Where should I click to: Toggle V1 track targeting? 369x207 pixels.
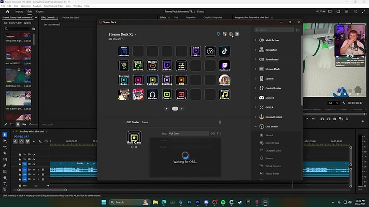pos(24,164)
